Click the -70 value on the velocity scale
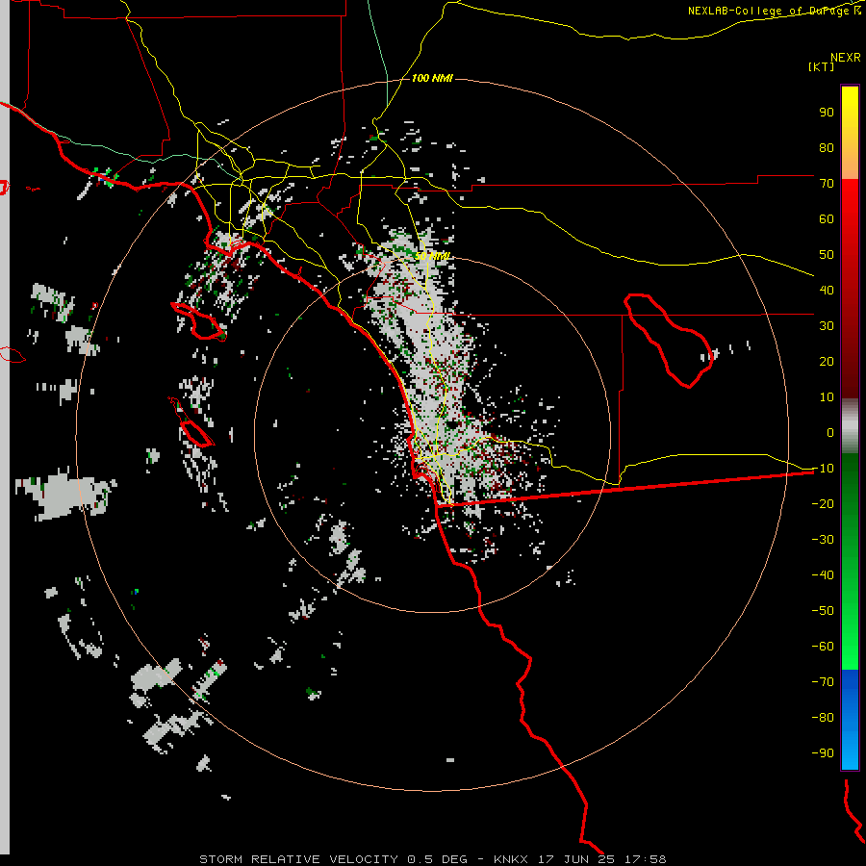Image resolution: width=866 pixels, height=866 pixels. [823, 682]
